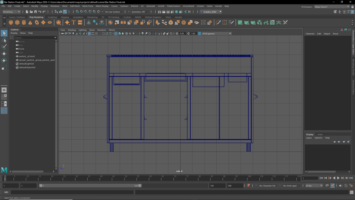Screen dimensions: 355x200
Task: Click the polygon sphere shelf icon
Action: 11,23
